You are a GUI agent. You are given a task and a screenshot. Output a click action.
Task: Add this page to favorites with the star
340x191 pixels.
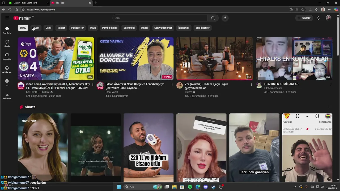(x=303, y=10)
